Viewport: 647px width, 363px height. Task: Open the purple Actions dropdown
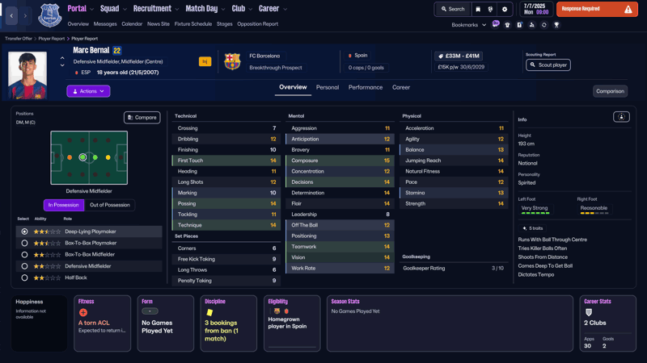[x=88, y=91]
